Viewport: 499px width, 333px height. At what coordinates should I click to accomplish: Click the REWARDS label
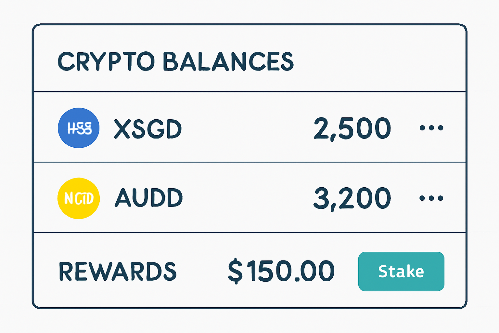pyautogui.click(x=118, y=272)
